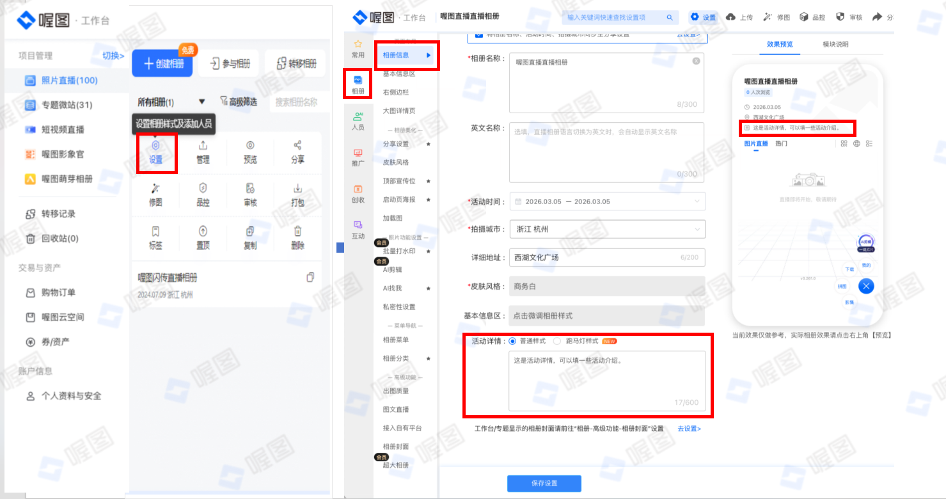Click the 转移相册 button
Screen dimensions: 946x499
296,63
